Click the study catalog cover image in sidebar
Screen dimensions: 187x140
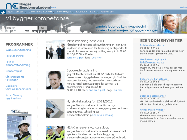(x=19, y=125)
